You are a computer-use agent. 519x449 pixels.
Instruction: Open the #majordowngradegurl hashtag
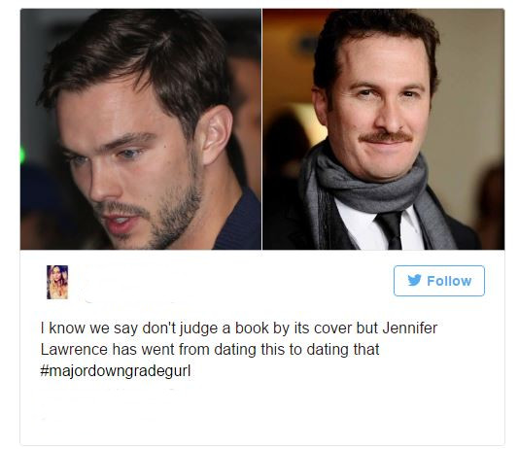tap(116, 370)
